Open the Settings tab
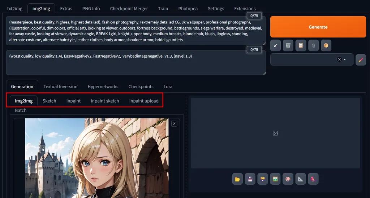The width and height of the screenshot is (370, 198). (216, 9)
